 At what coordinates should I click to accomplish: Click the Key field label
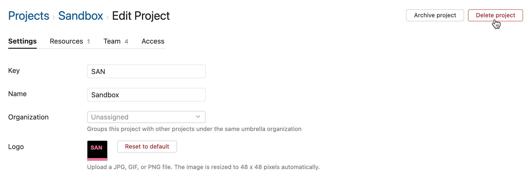(x=14, y=71)
